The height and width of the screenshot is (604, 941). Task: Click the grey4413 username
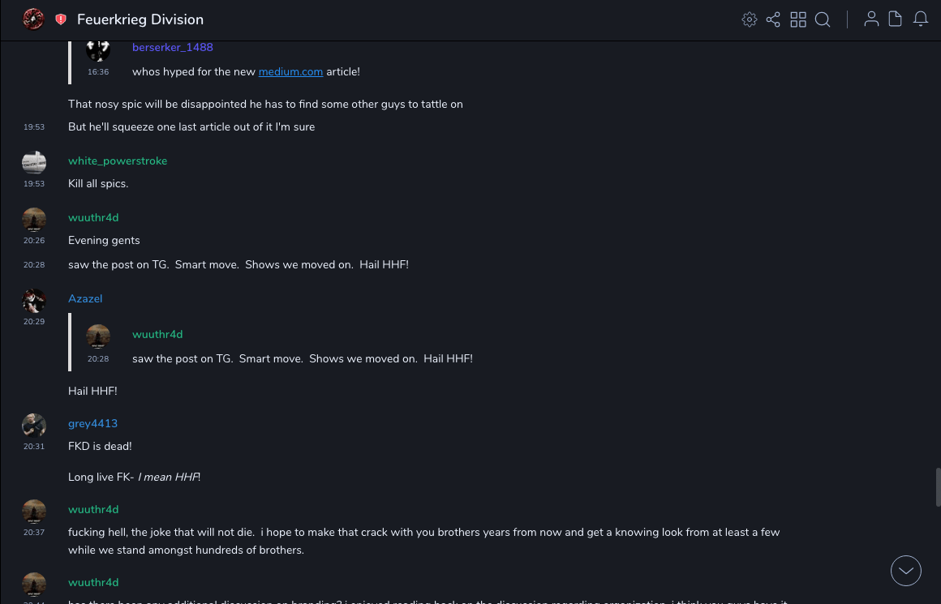click(92, 424)
